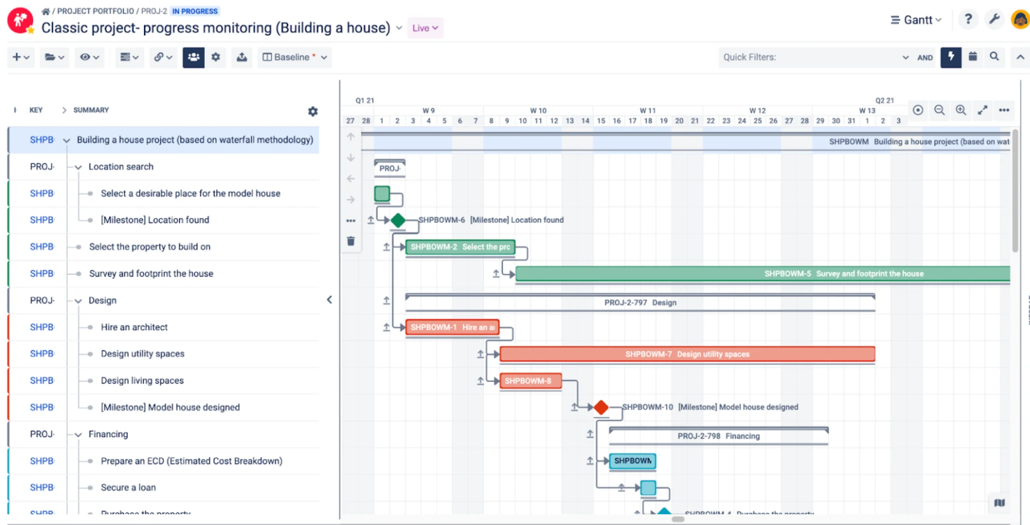The height and width of the screenshot is (525, 1030).
Task: Toggle the lightning bolt quick filter button
Action: 951,57
